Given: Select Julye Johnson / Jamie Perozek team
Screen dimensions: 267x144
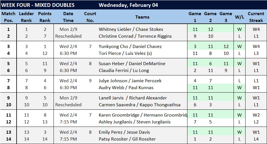Looking at the screenshot, I should 130,81.
